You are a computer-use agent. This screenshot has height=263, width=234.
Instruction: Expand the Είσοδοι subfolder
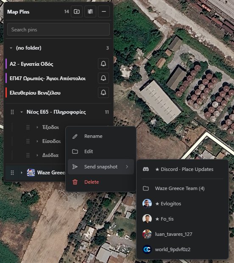coord(37,141)
